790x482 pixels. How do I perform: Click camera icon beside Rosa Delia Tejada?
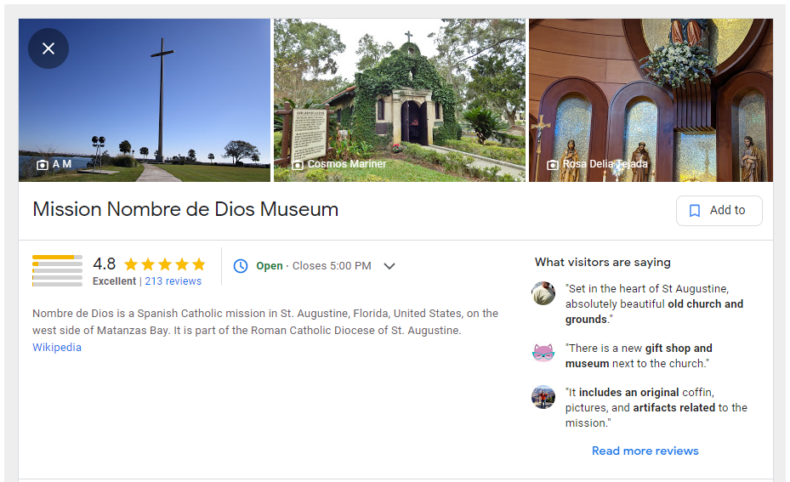[553, 165]
